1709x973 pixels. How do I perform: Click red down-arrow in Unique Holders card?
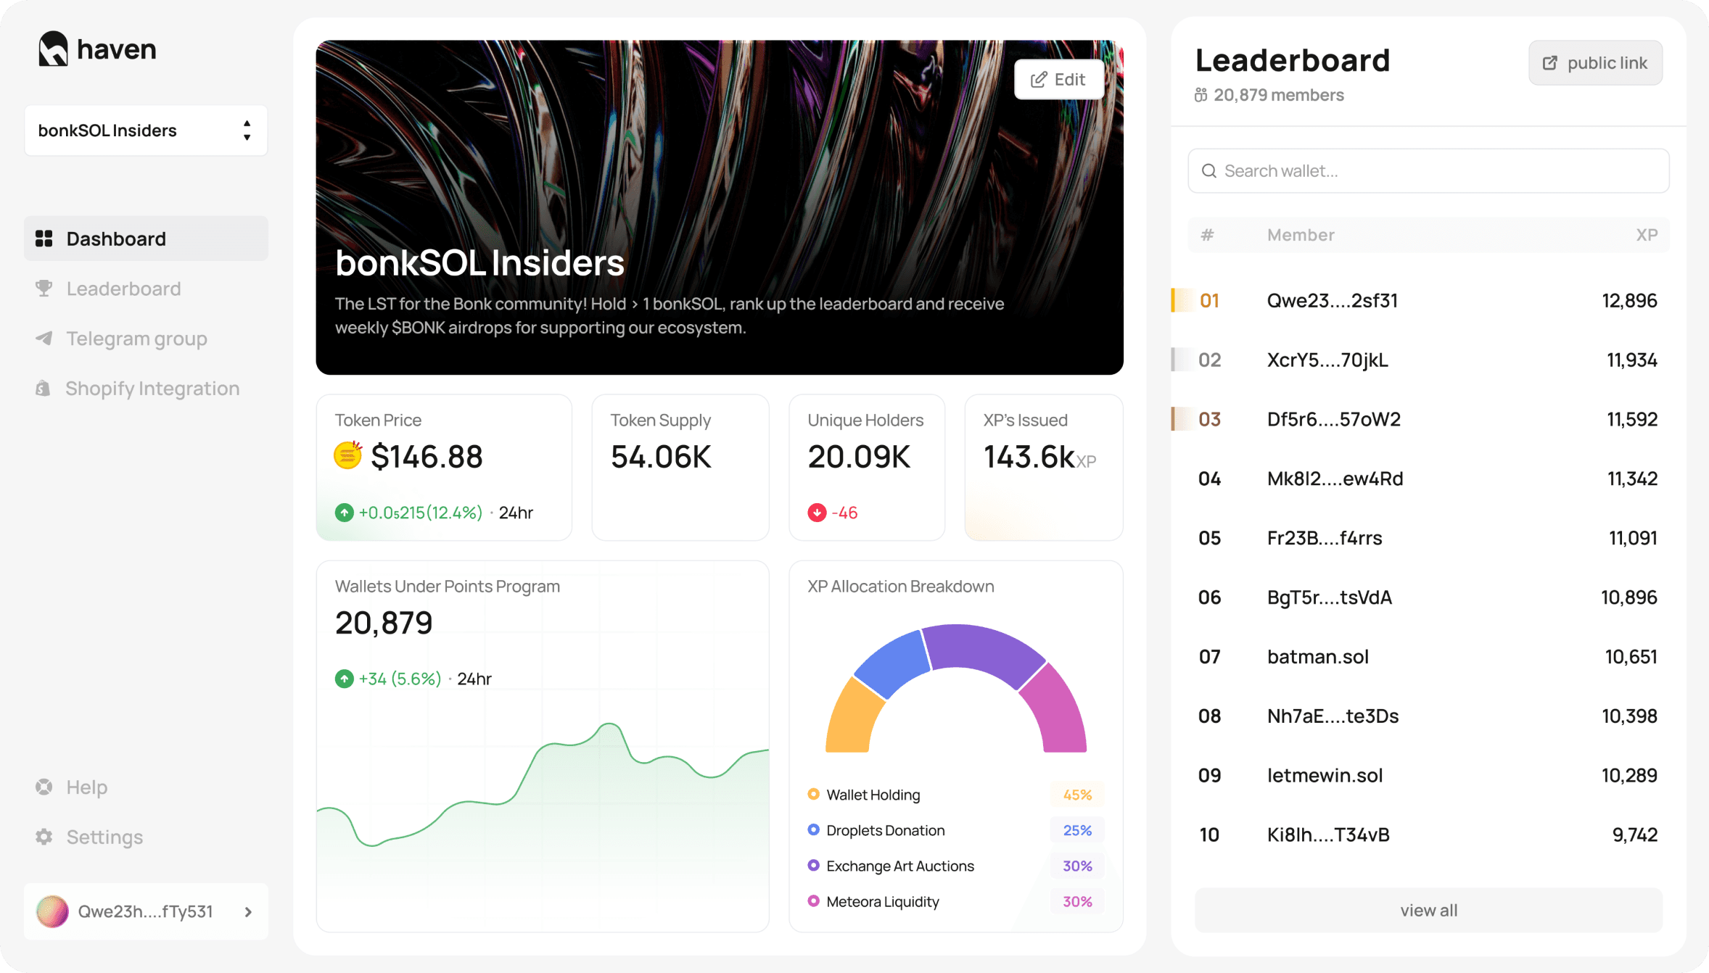(x=817, y=513)
